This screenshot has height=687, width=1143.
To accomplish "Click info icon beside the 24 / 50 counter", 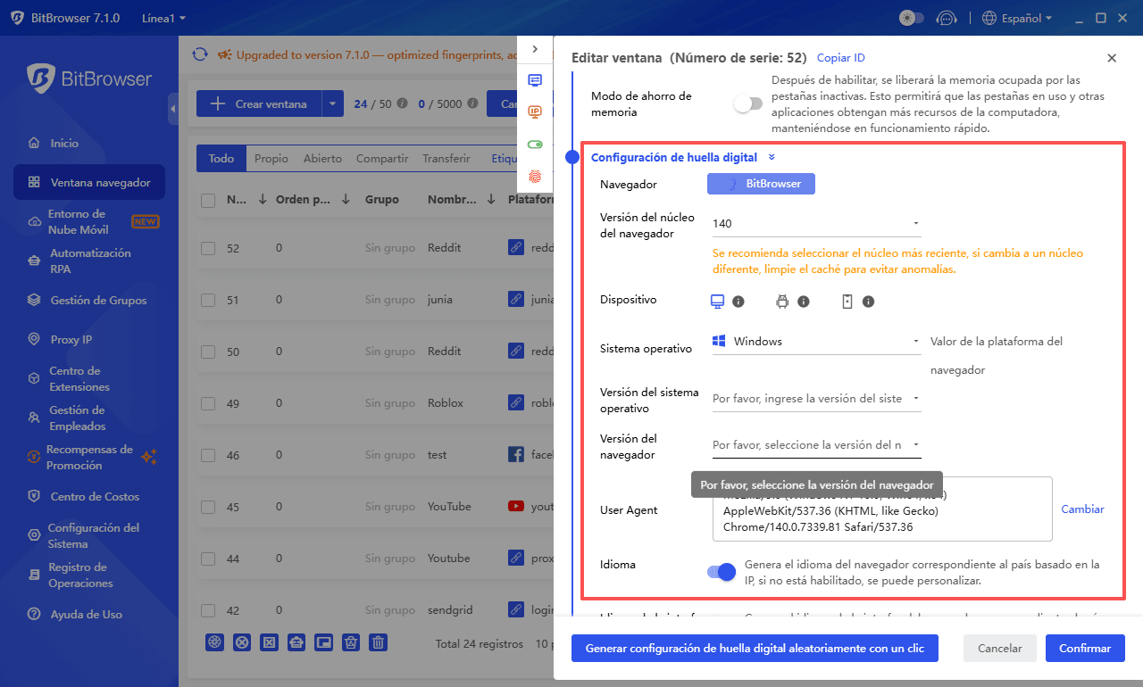I will 402,103.
